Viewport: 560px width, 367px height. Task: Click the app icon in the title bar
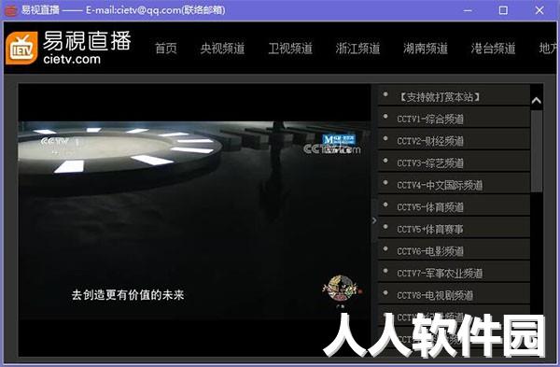10,10
